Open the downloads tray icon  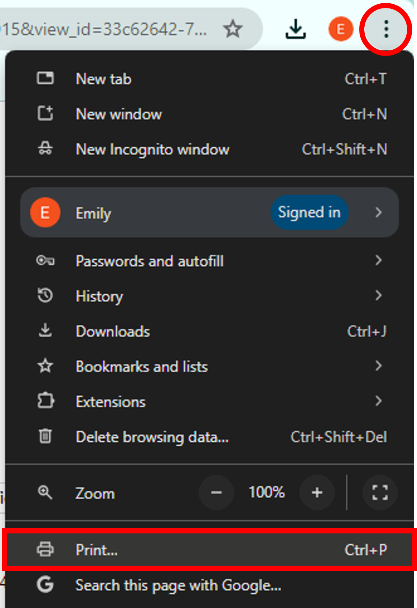(x=296, y=29)
